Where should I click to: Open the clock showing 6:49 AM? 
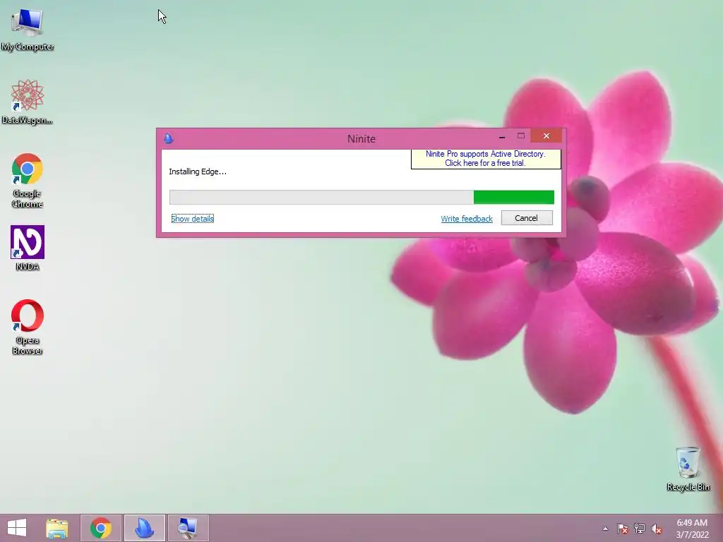(692, 529)
